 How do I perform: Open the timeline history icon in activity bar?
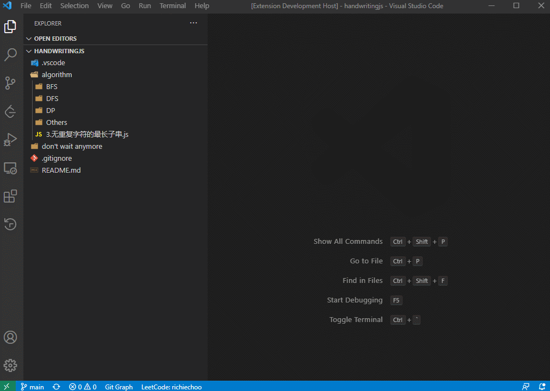[10, 224]
